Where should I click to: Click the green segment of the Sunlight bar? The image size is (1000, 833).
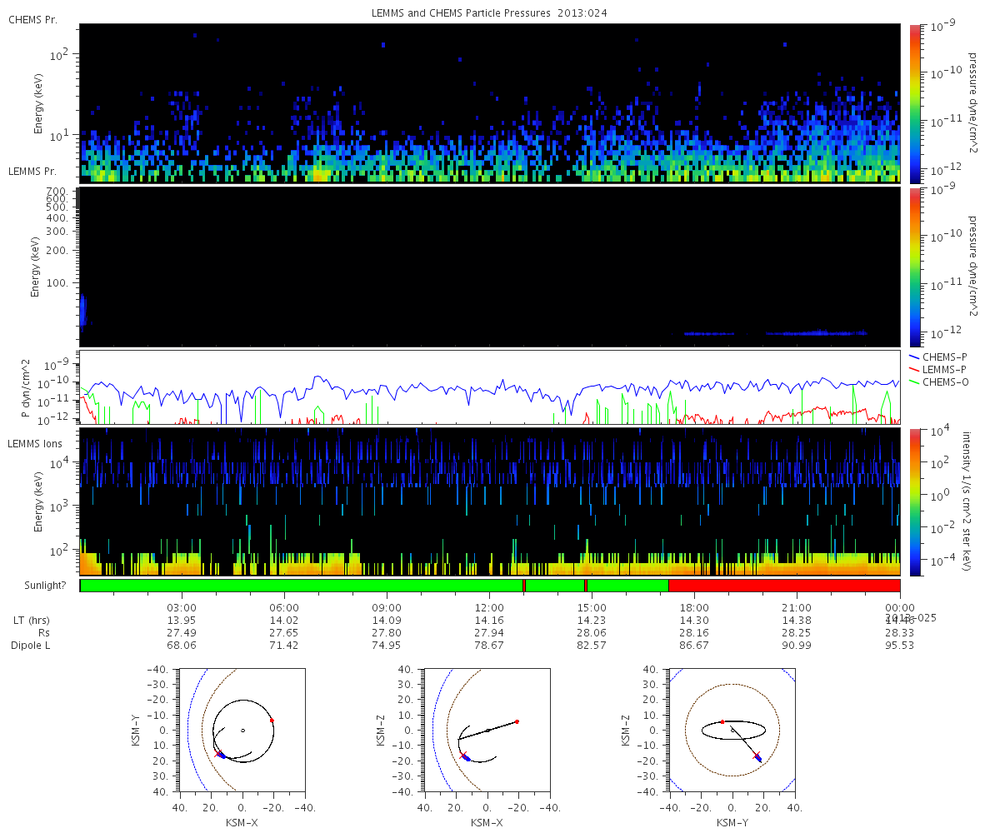pos(302,586)
